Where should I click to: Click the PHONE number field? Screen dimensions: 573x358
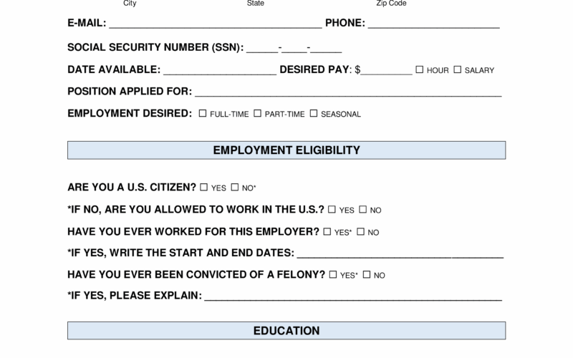(x=433, y=23)
